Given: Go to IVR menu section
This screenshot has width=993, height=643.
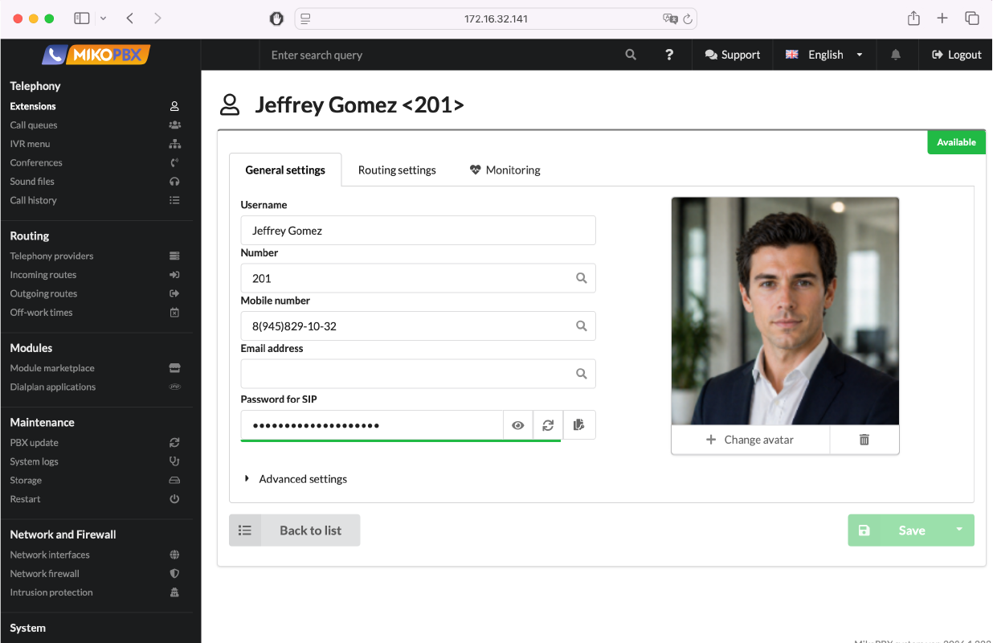Looking at the screenshot, I should pyautogui.click(x=30, y=144).
